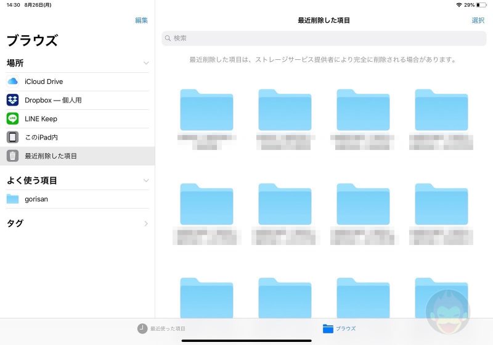
Task: Open first folder in bottom row
Action: click(x=206, y=297)
